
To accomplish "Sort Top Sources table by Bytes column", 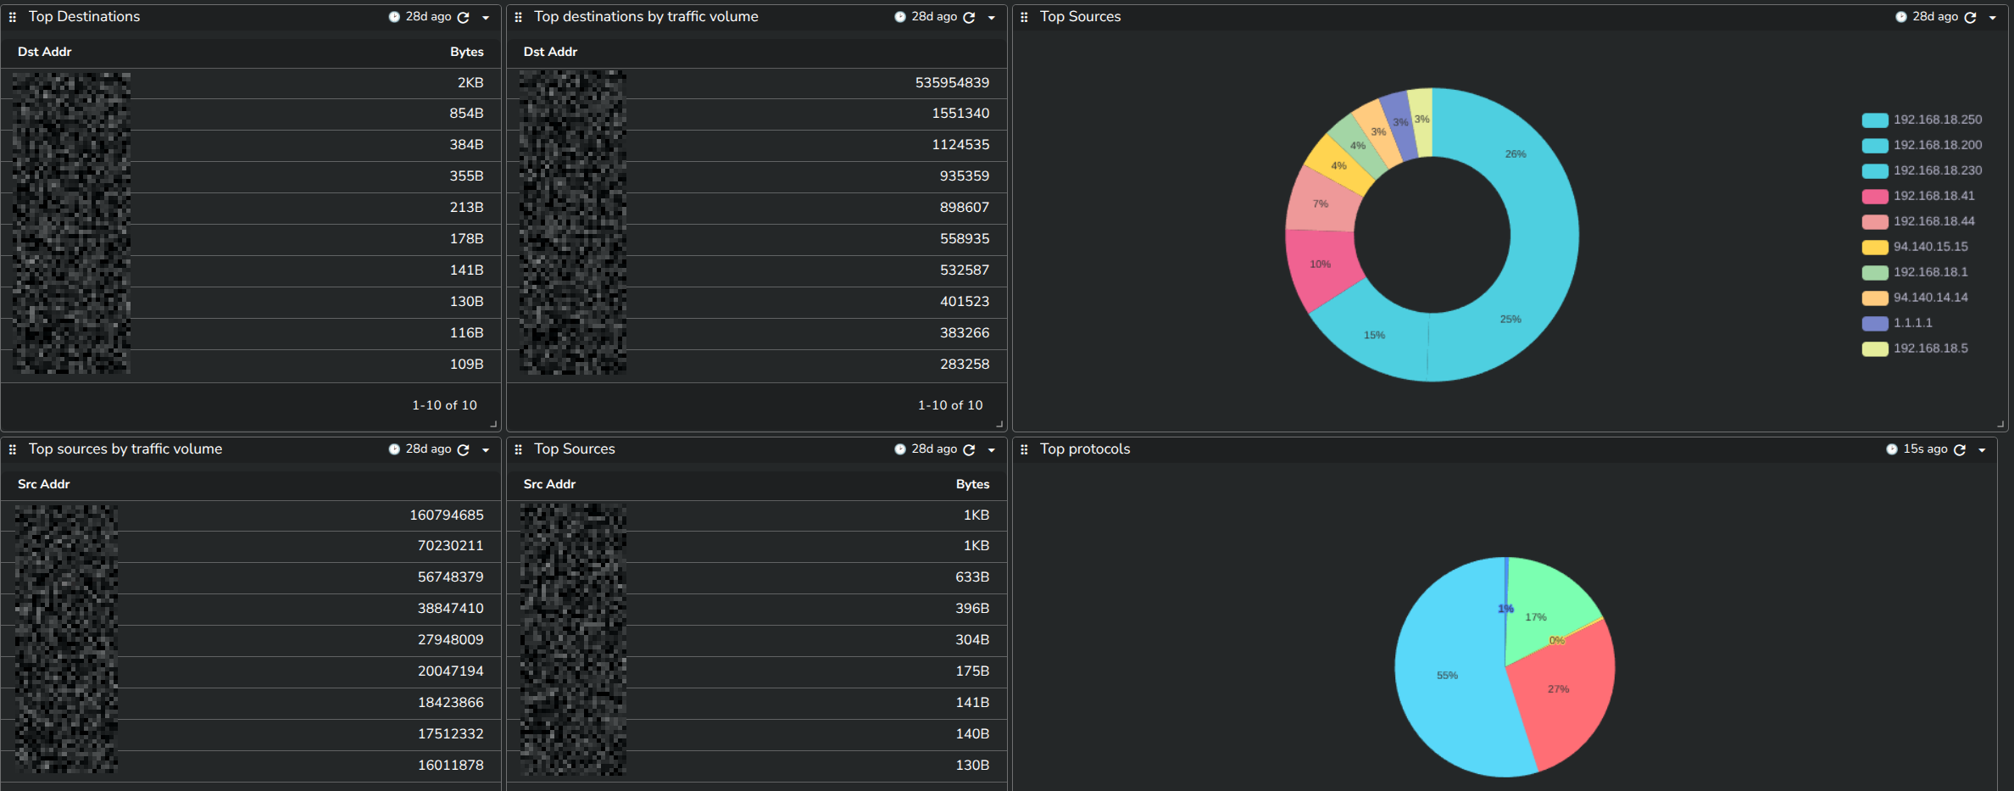I will coord(973,484).
